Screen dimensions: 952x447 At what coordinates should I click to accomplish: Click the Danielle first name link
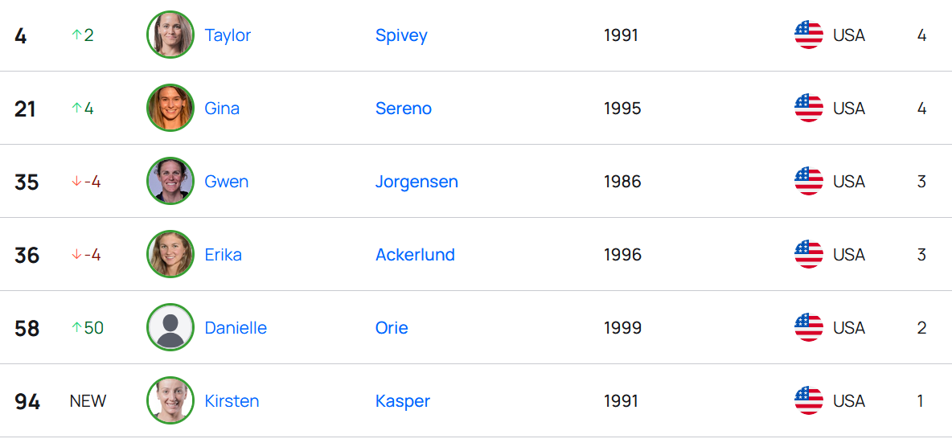click(236, 328)
